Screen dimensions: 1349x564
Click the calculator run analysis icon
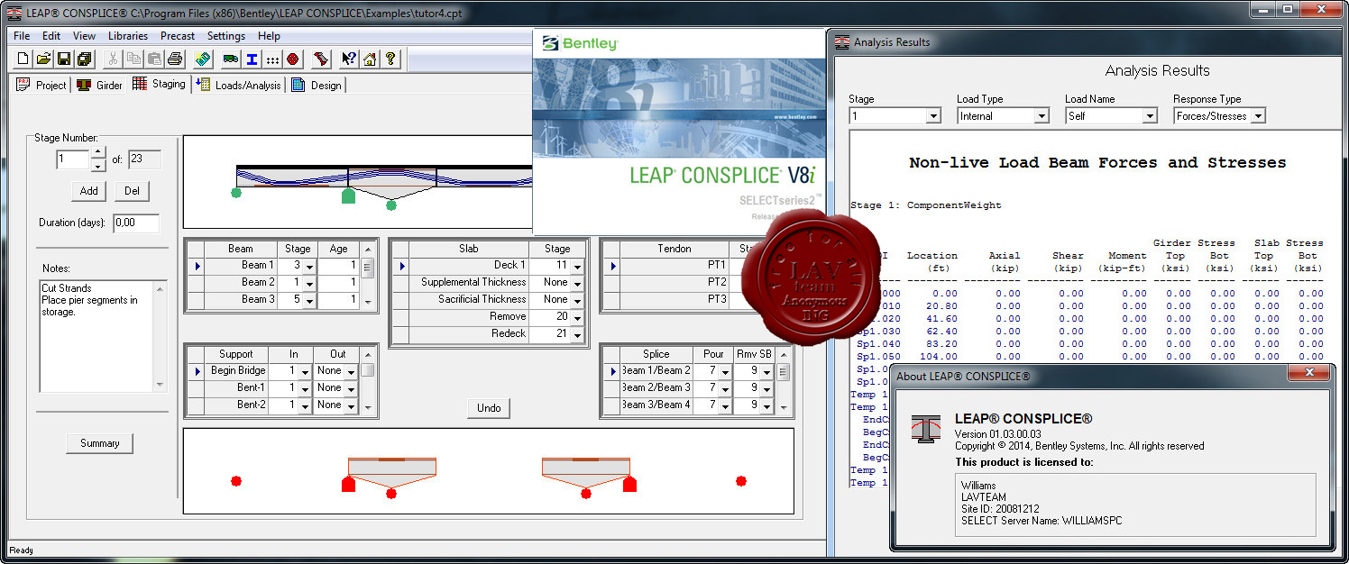[202, 59]
